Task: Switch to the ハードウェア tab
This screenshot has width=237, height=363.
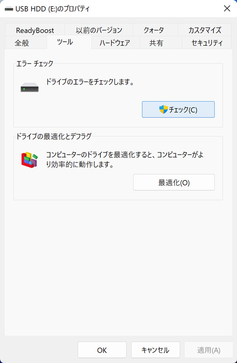Action: click(115, 43)
